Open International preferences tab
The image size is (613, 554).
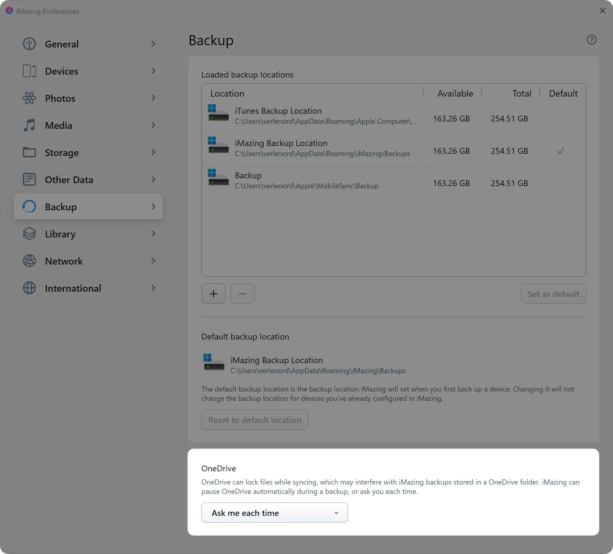point(88,288)
